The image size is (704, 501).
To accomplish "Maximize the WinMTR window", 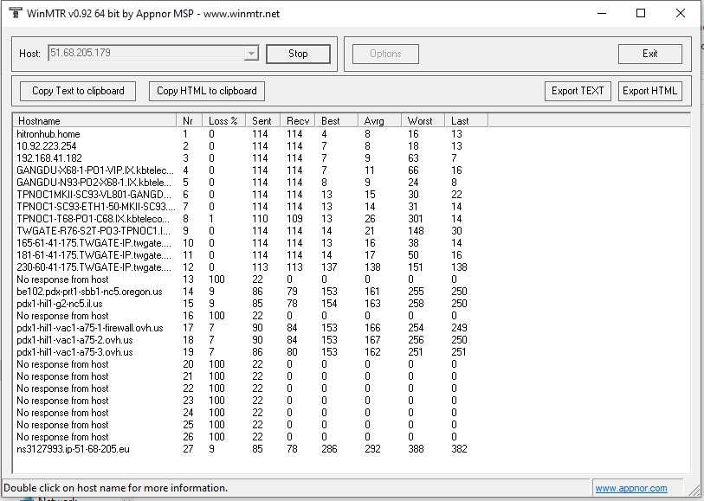I will [641, 13].
